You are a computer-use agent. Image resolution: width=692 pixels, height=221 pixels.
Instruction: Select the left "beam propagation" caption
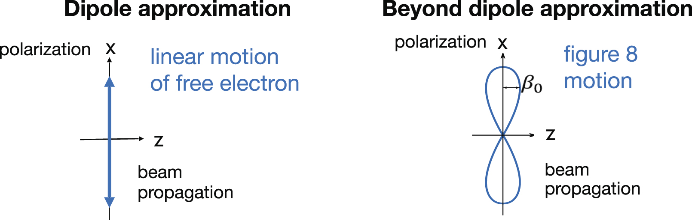click(185, 182)
